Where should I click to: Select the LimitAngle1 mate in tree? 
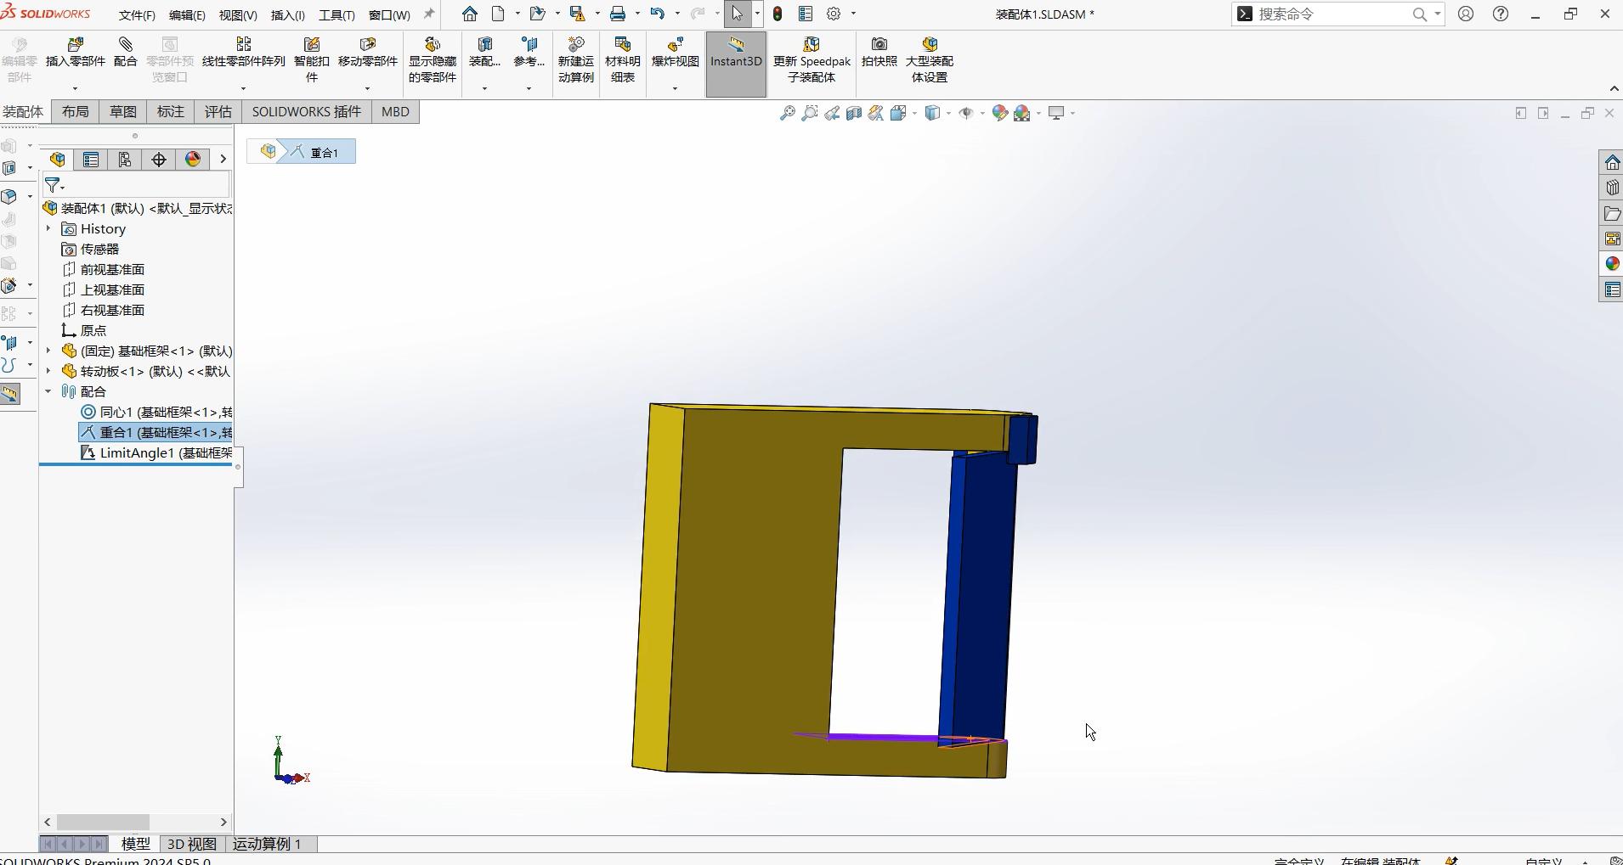(x=157, y=453)
